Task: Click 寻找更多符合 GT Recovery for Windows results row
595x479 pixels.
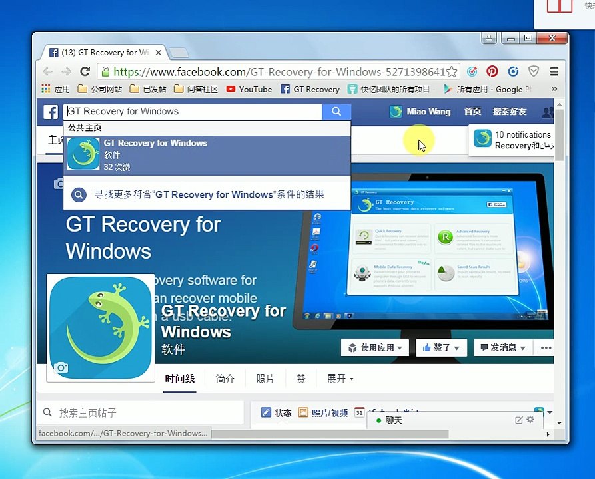Action: [207, 194]
